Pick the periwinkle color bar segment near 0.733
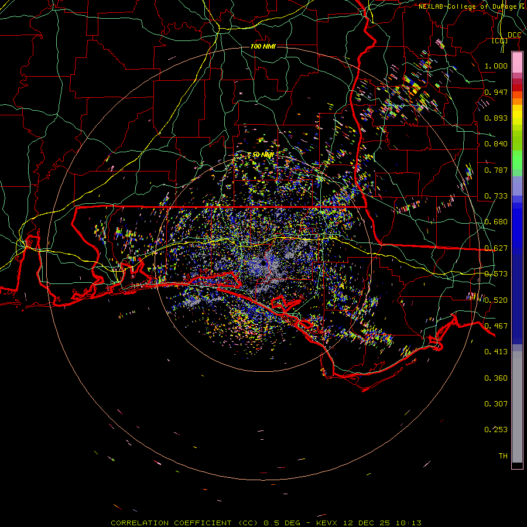Image resolution: width=527 pixels, height=527 pixels. point(517,186)
